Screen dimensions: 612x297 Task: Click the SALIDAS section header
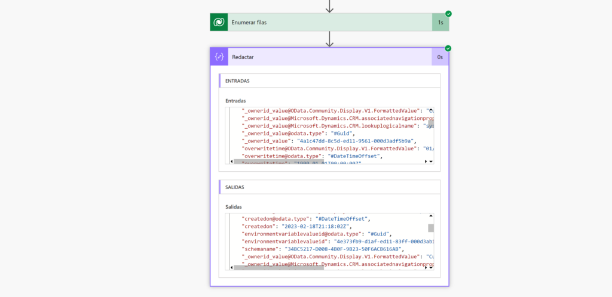[329, 187]
